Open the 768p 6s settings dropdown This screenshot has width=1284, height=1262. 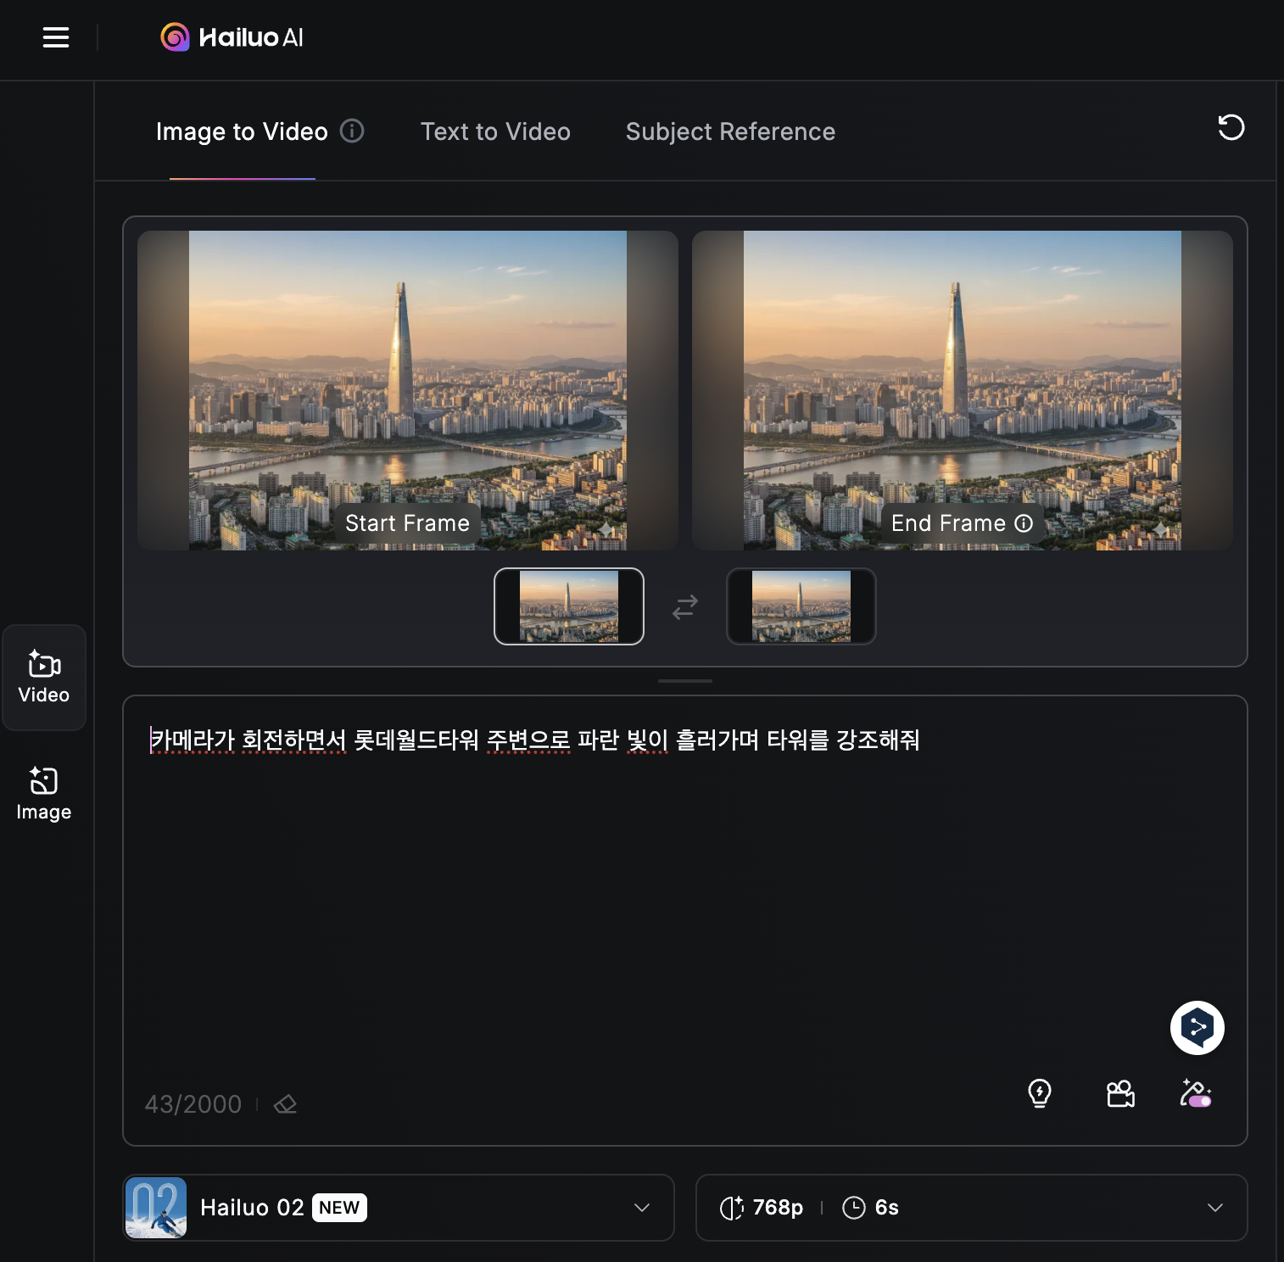pyautogui.click(x=1214, y=1208)
